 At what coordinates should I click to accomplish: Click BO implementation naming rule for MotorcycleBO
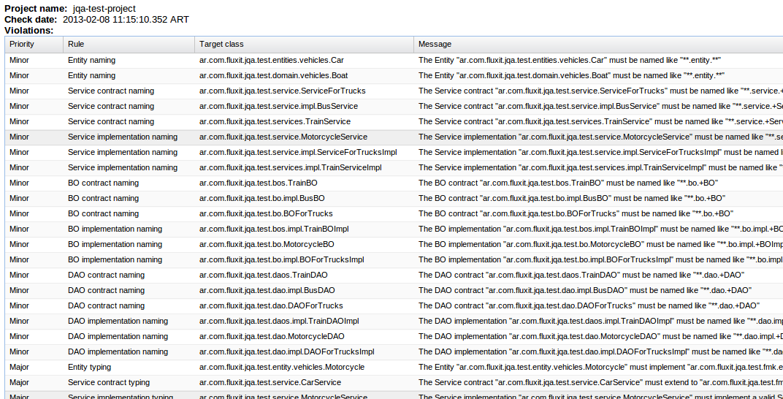click(x=115, y=244)
